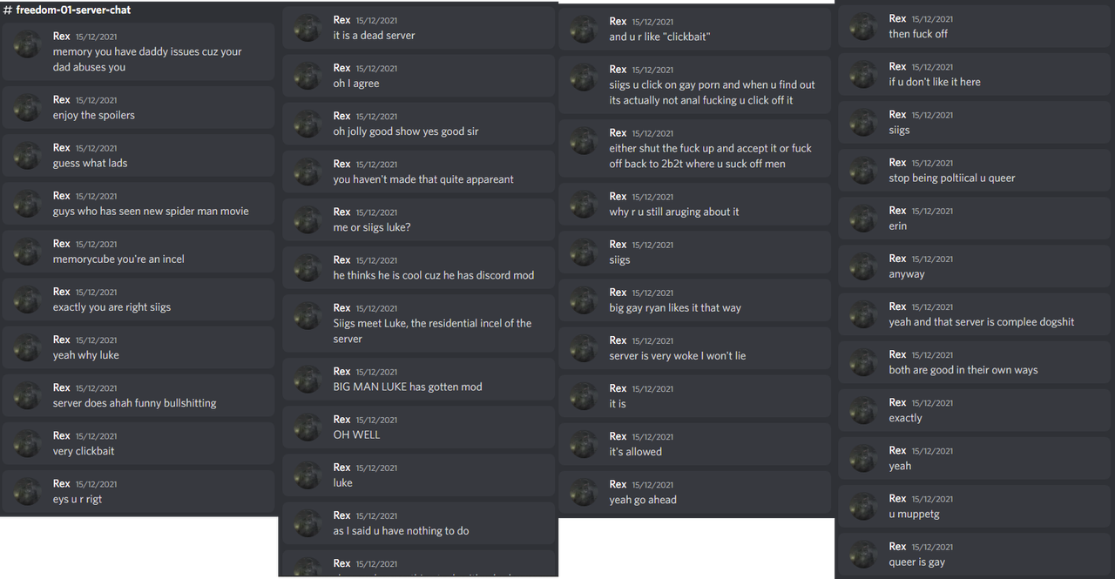The image size is (1115, 579).
Task: Select the message 'guys who has seen new spider man movie'
Action: coord(151,212)
